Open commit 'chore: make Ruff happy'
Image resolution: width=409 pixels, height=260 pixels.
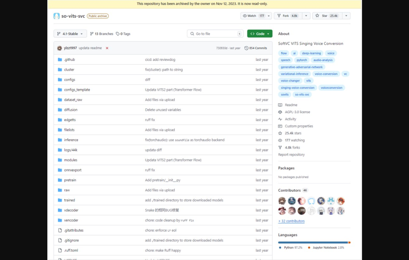[163, 250]
